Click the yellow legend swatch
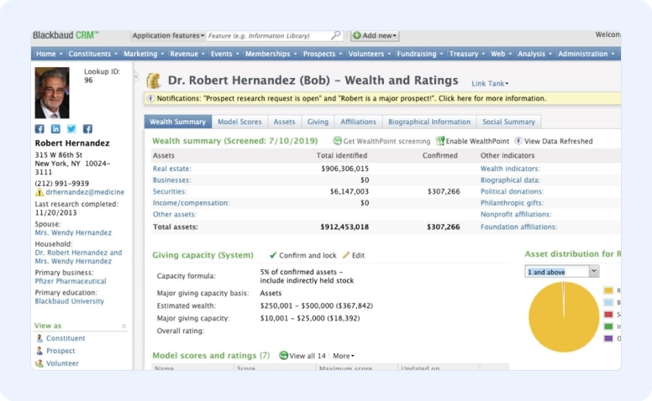Screen dimensions: 652x401 (608, 290)
